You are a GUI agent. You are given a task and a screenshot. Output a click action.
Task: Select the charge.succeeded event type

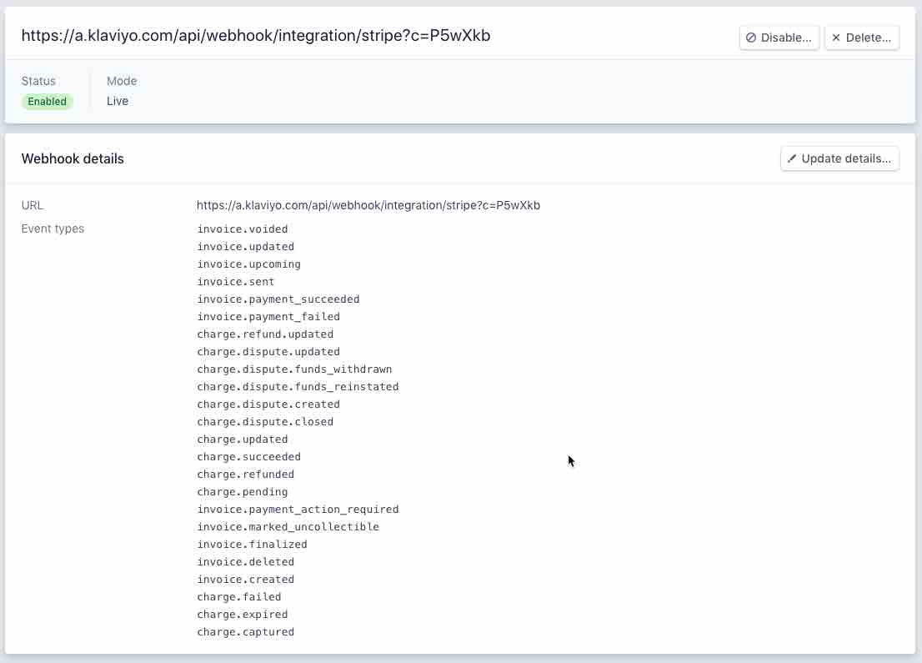coord(248,456)
